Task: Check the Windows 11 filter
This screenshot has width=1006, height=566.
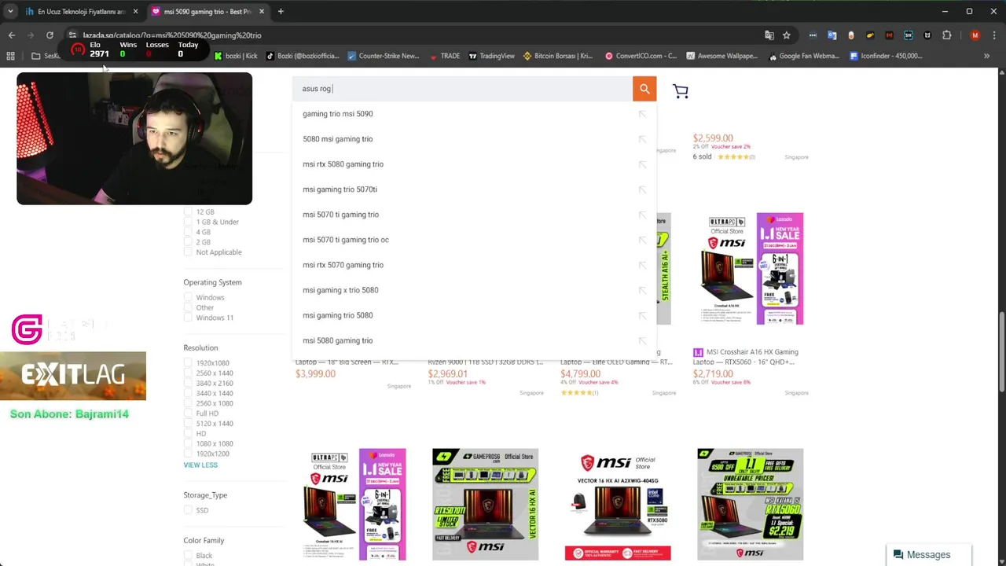Action: (188, 318)
